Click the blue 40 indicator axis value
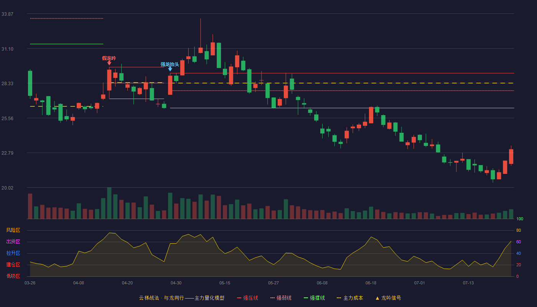Viewport: 537px width, 307px height. (519, 254)
